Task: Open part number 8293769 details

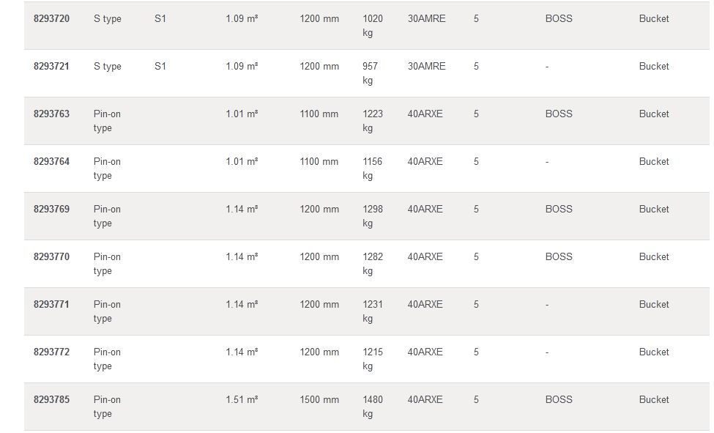Action: (x=51, y=210)
